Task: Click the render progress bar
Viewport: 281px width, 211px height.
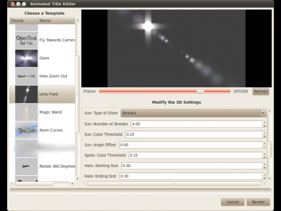Action: click(140, 191)
